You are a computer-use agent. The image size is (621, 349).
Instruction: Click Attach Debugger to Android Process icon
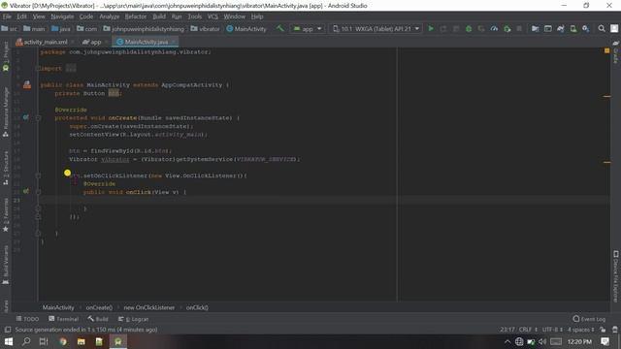[507, 28]
